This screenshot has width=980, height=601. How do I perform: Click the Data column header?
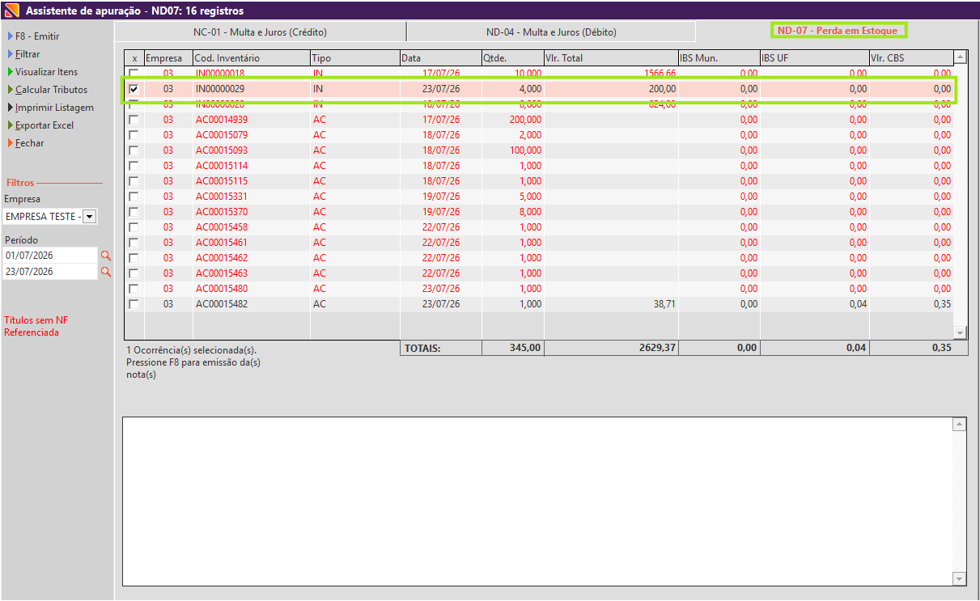[441, 58]
